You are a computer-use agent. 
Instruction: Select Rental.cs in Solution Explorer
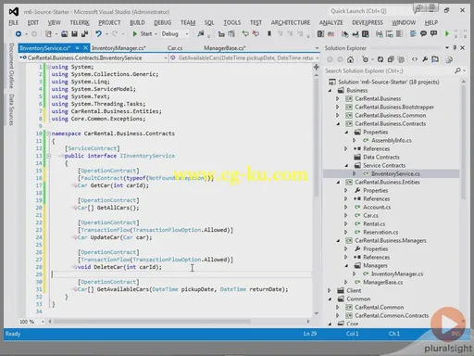coord(374,223)
